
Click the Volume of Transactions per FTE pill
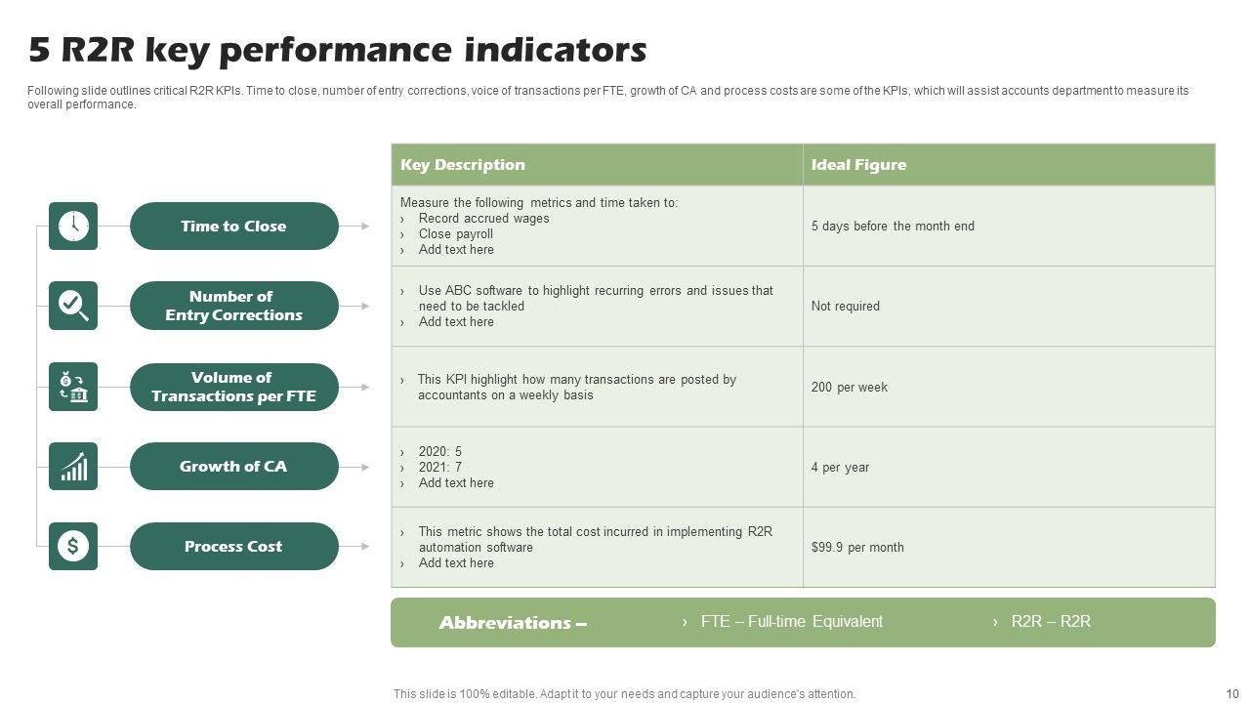pyautogui.click(x=233, y=387)
